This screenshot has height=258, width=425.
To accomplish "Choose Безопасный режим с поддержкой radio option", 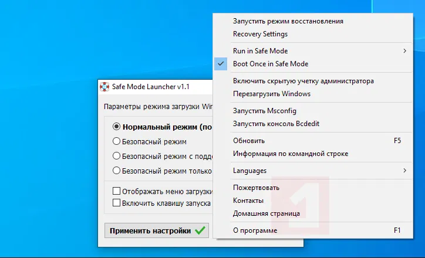I will (x=116, y=156).
